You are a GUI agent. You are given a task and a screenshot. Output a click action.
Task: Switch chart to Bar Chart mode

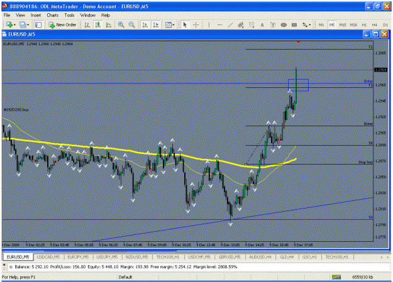click(87, 24)
